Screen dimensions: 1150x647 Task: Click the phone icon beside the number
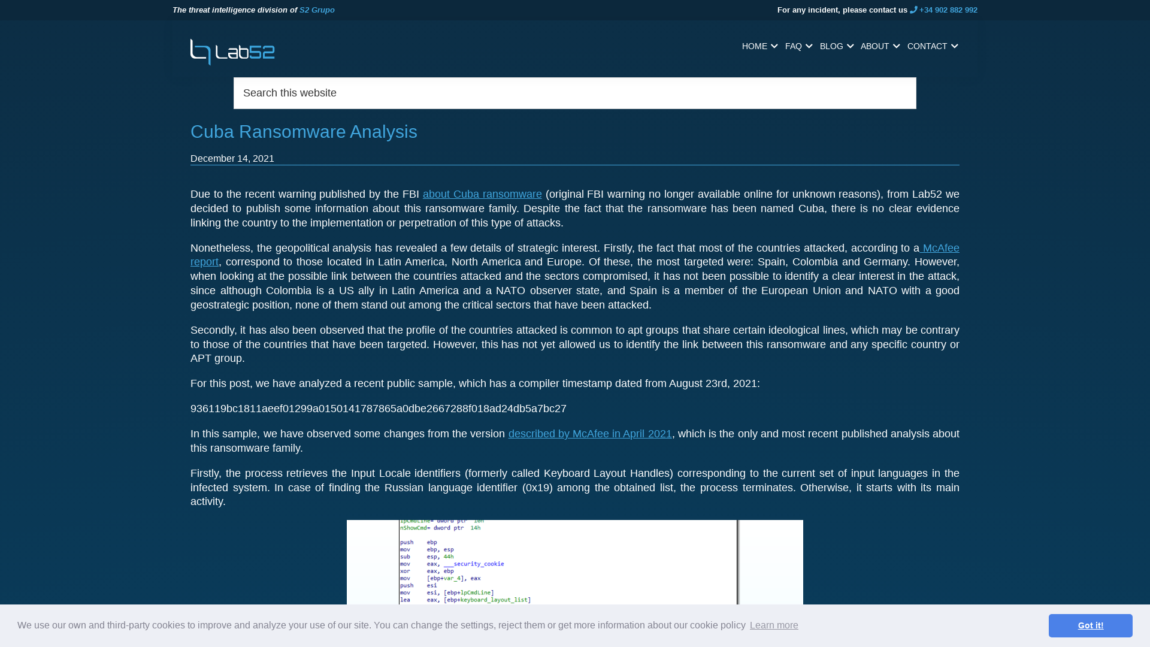pos(913,10)
